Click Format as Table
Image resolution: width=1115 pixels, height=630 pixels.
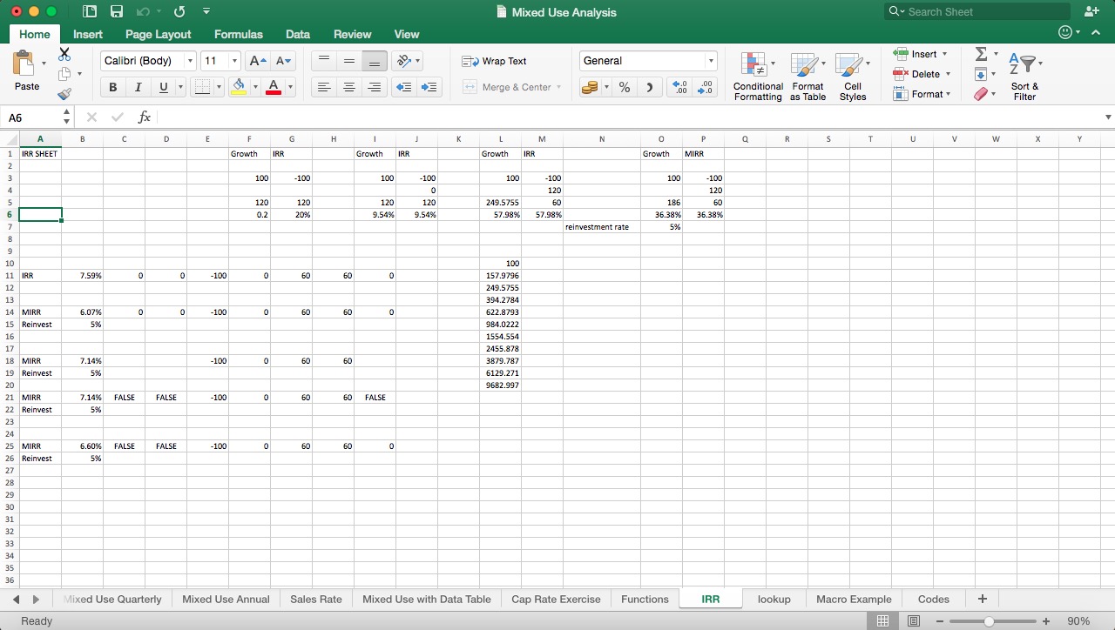(808, 77)
